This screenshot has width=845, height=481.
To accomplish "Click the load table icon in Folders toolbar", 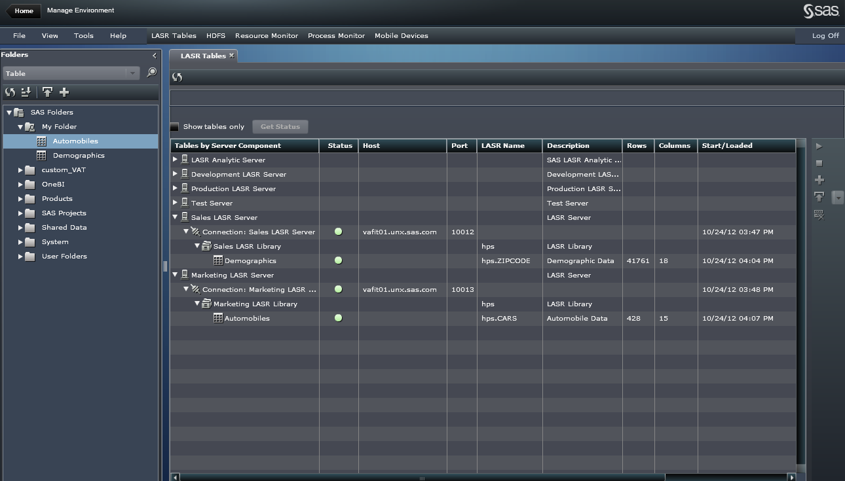I will [47, 92].
